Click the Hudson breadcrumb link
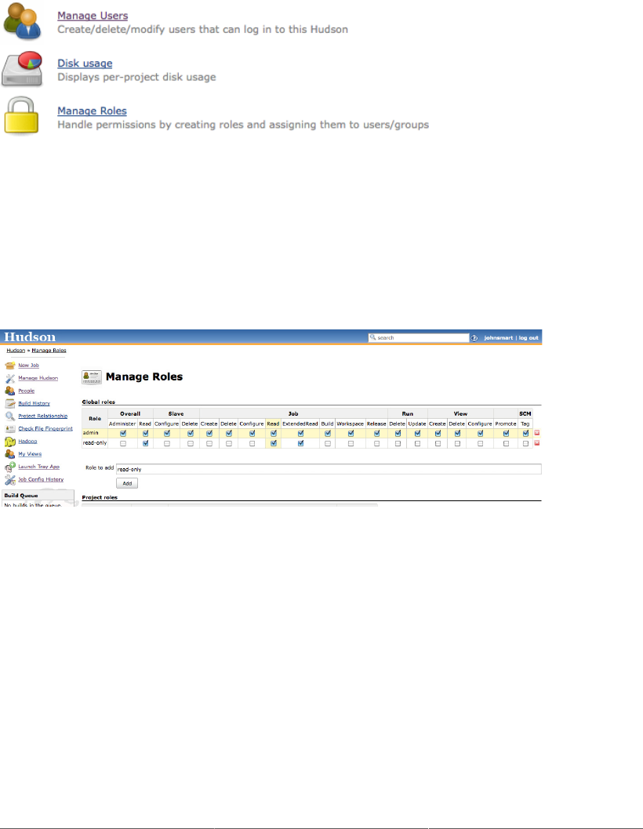This screenshot has width=643, height=829. pyautogui.click(x=16, y=351)
